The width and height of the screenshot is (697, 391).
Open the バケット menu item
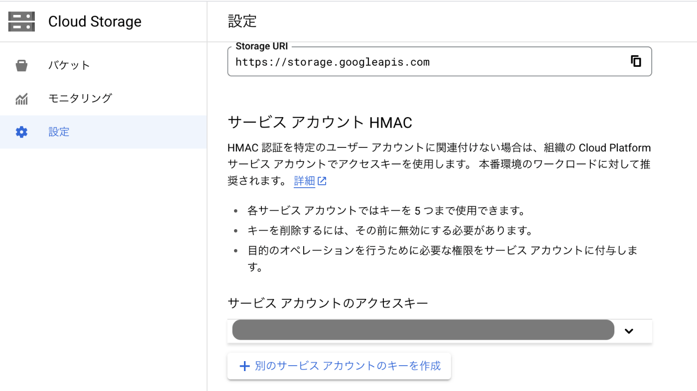coord(104,65)
